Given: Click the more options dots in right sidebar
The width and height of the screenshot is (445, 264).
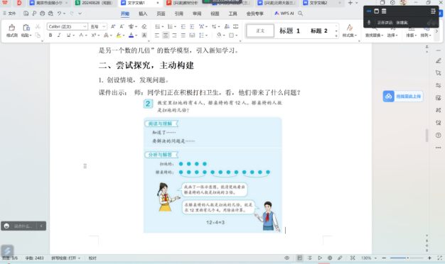Looking at the screenshot, I should coord(438,148).
